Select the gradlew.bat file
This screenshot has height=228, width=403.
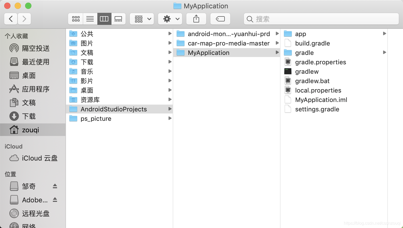click(x=334, y=81)
